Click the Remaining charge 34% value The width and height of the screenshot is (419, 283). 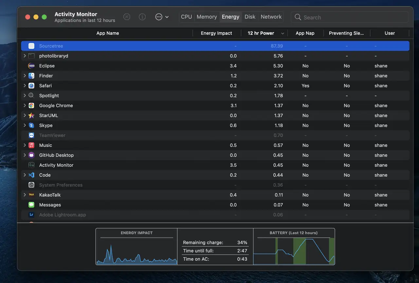pyautogui.click(x=242, y=243)
